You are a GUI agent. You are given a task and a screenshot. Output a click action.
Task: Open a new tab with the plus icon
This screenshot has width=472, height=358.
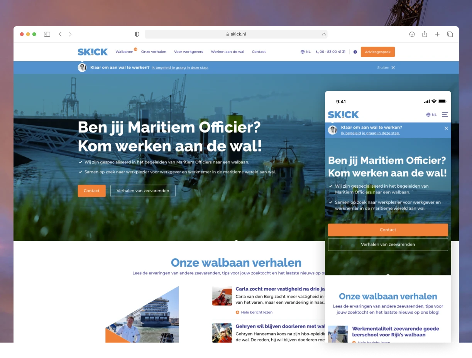pos(437,34)
